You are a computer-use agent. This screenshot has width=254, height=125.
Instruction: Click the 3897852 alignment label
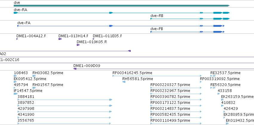pos(26,103)
